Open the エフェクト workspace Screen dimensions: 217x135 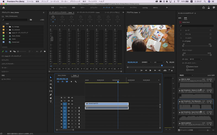coord(94,8)
